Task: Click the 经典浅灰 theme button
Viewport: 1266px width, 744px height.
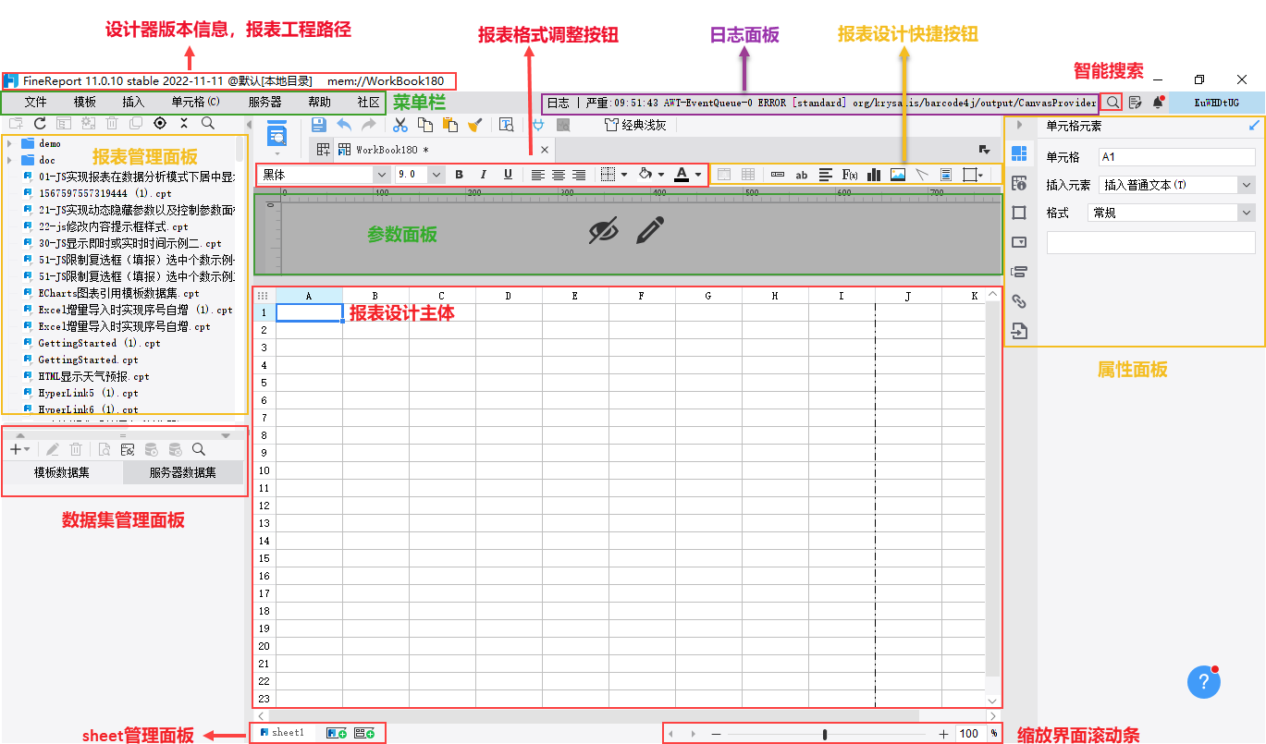Action: click(x=635, y=125)
